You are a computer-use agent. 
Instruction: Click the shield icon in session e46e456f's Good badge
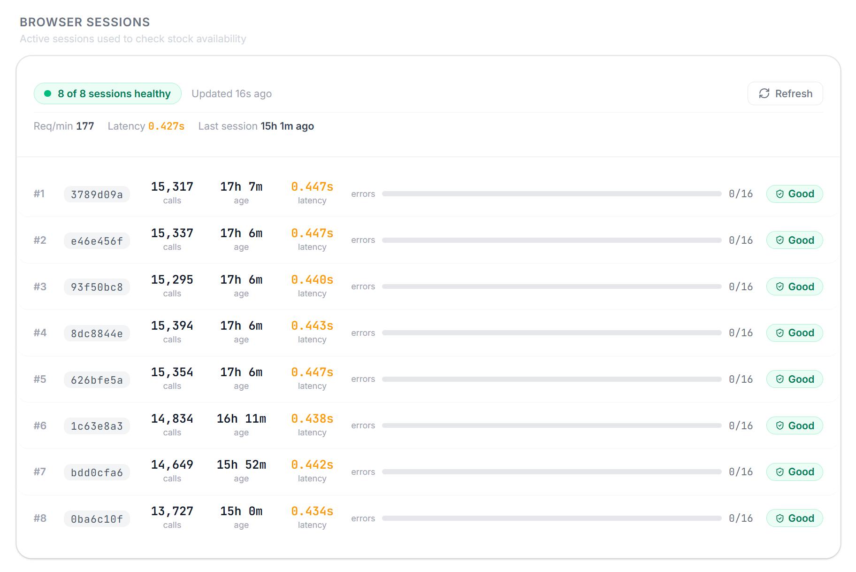780,240
